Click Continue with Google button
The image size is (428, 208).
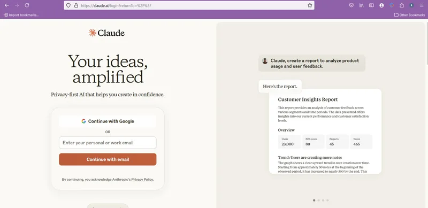[108, 121]
